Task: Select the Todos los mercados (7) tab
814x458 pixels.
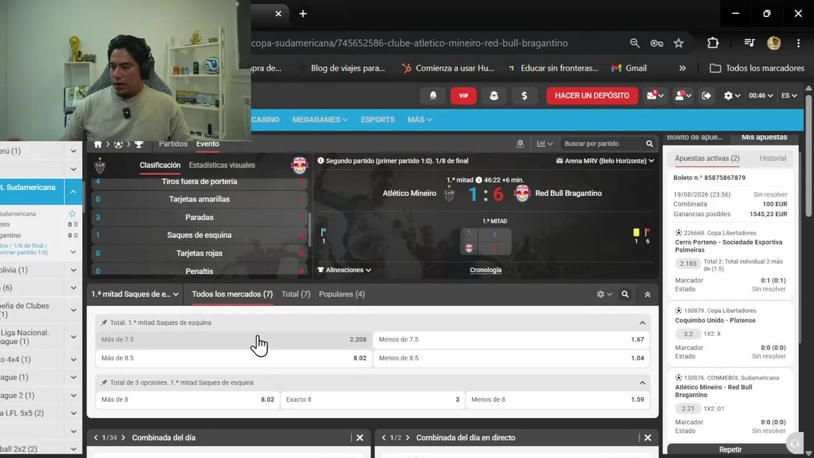Action: [x=232, y=294]
